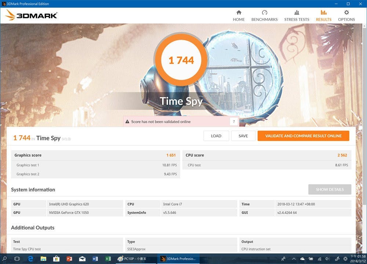Click the volume speaker tray icon
This screenshot has width=367, height=264.
pyautogui.click(x=327, y=258)
